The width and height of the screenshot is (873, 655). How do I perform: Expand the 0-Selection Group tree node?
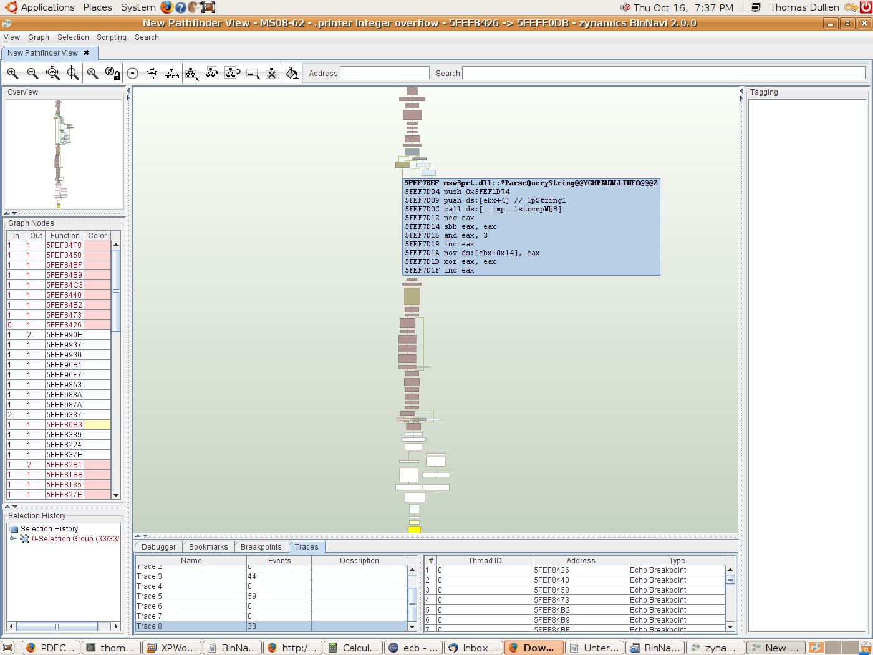click(x=13, y=539)
